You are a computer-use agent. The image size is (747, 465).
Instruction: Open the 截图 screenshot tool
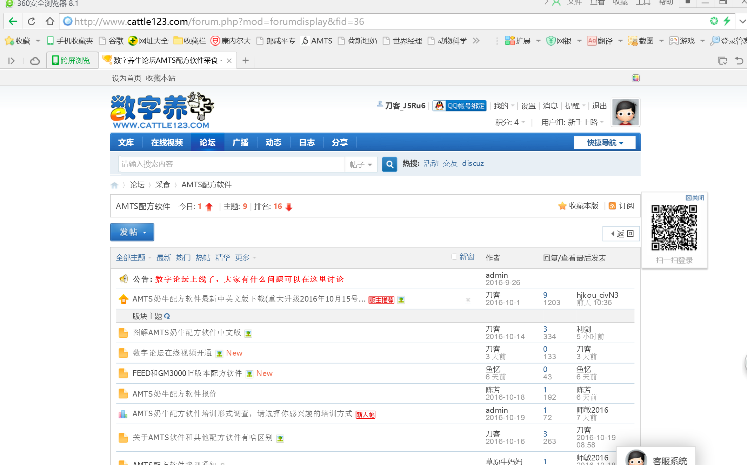(641, 41)
